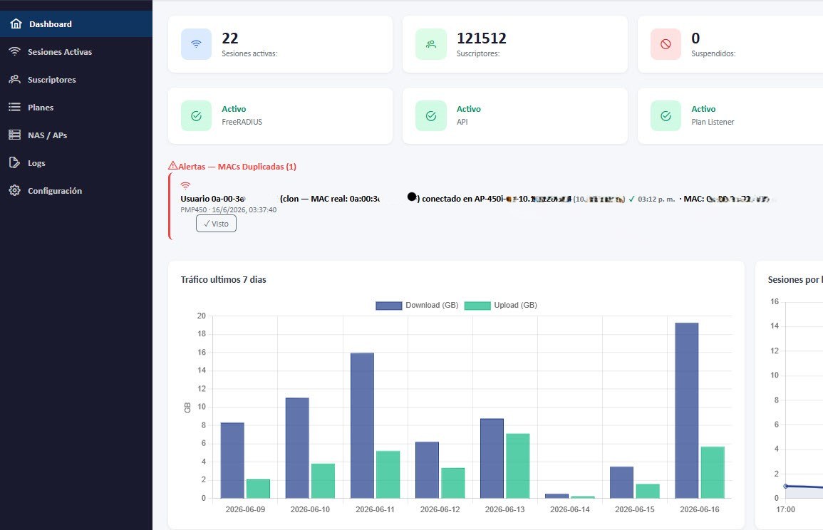Click the Suscriptores 121512 stat card
The image size is (823, 530).
[515, 44]
